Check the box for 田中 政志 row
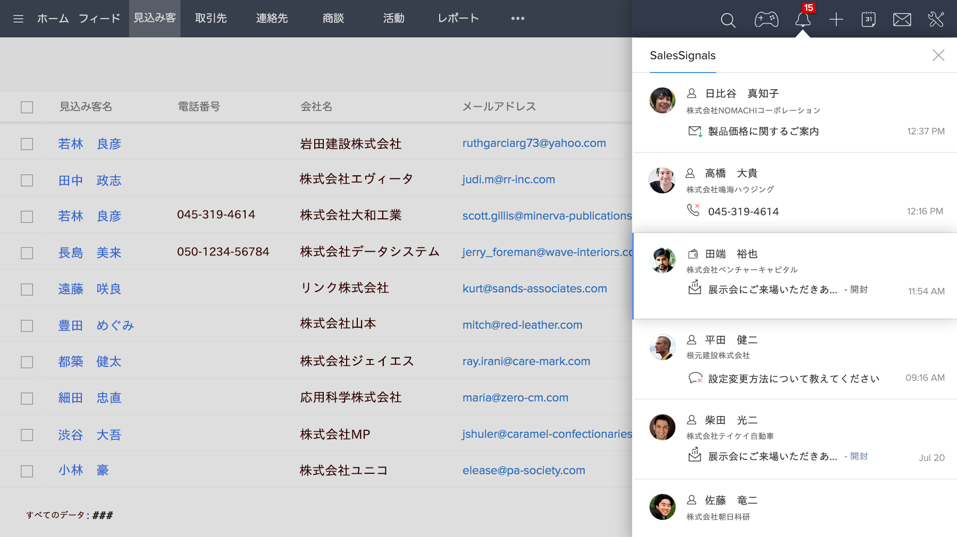The width and height of the screenshot is (957, 537). tap(27, 181)
